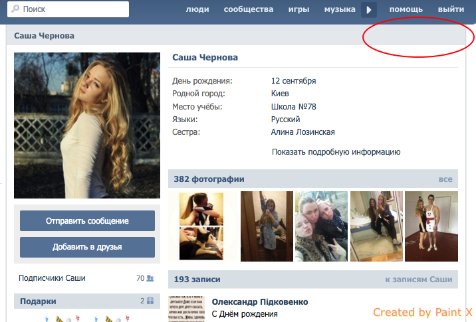The width and height of the screenshot is (476, 322).
Task: Open the помощь menu item
Action: [x=406, y=9]
